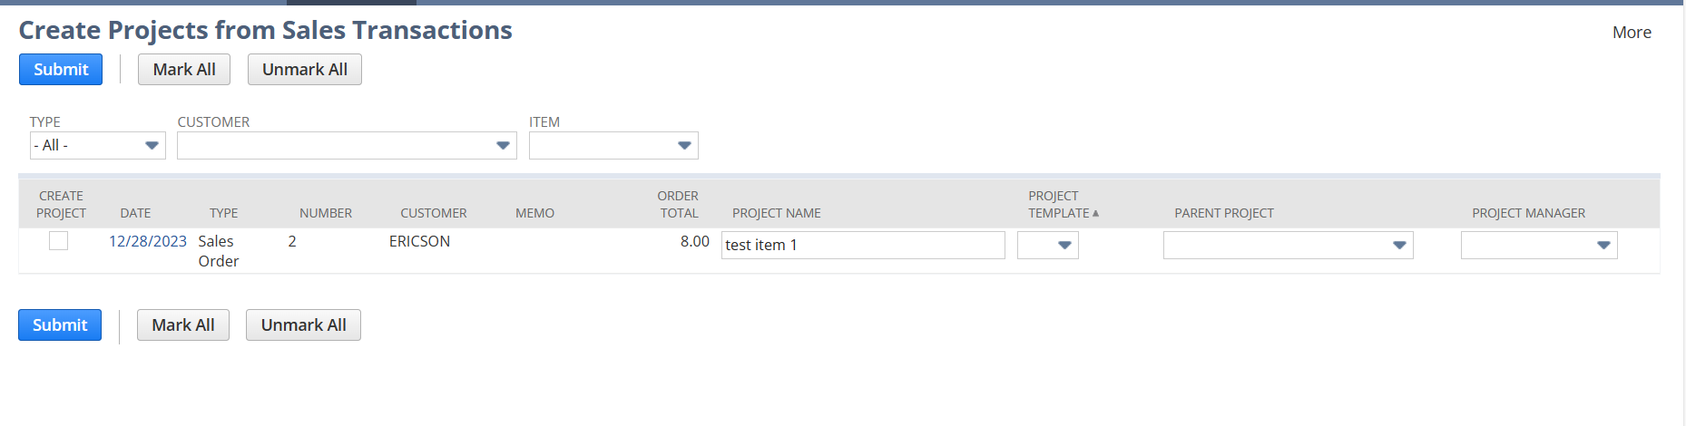1686x426 pixels.
Task: Click the Project Name field 'test item 1'
Action: 862,245
